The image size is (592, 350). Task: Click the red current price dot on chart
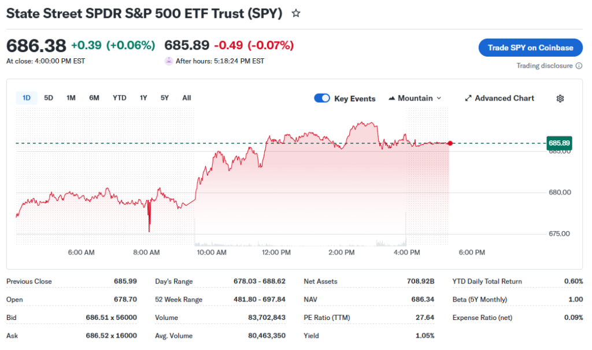[x=450, y=143]
